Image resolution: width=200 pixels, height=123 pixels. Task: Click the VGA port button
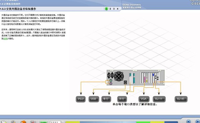pyautogui.click(x=144, y=99)
